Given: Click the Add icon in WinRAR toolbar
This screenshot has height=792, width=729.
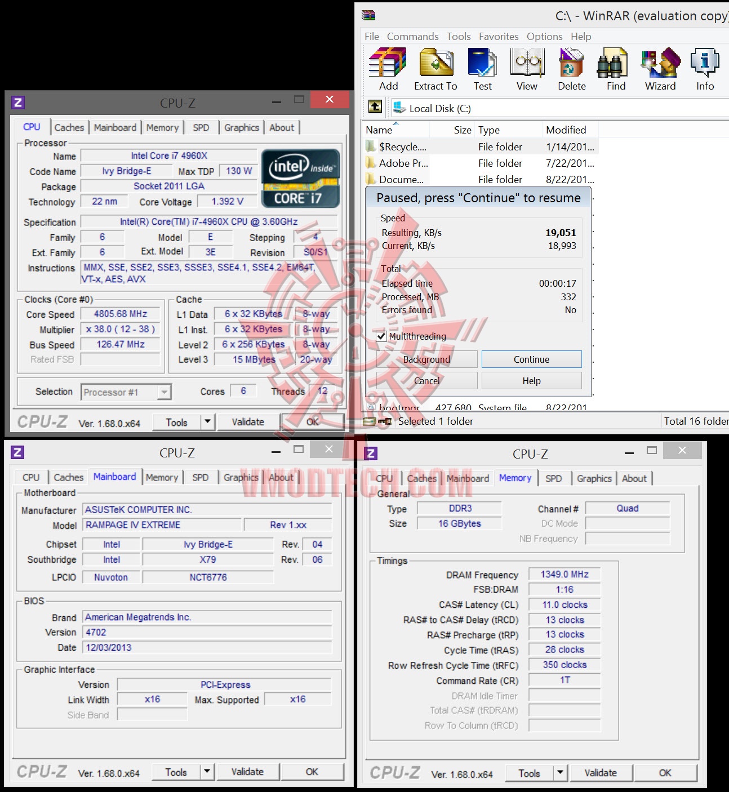Looking at the screenshot, I should [x=388, y=63].
